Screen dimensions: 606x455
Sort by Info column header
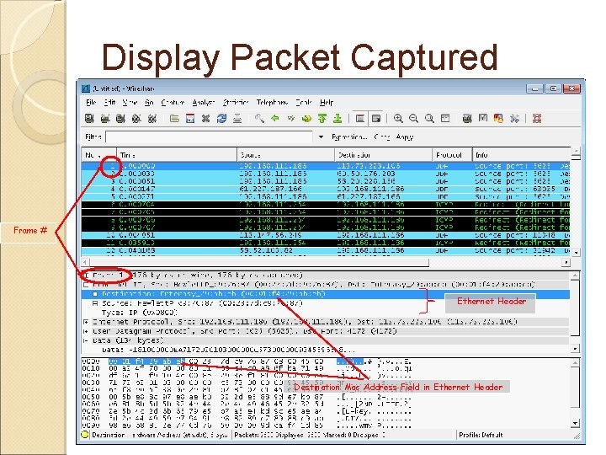click(x=521, y=155)
